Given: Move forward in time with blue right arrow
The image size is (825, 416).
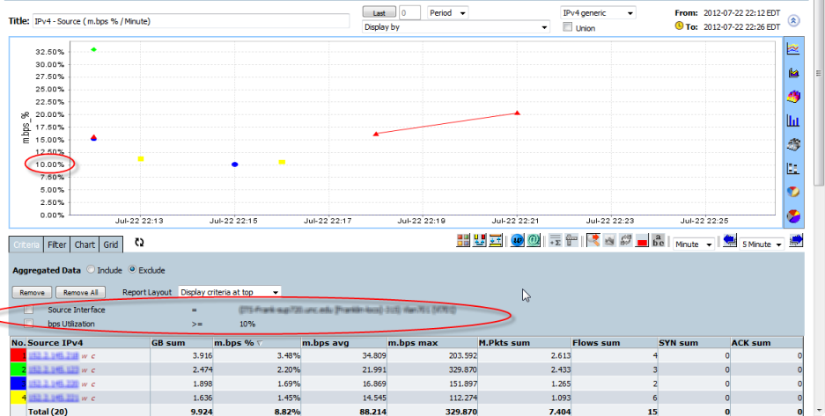Looking at the screenshot, I should [796, 241].
